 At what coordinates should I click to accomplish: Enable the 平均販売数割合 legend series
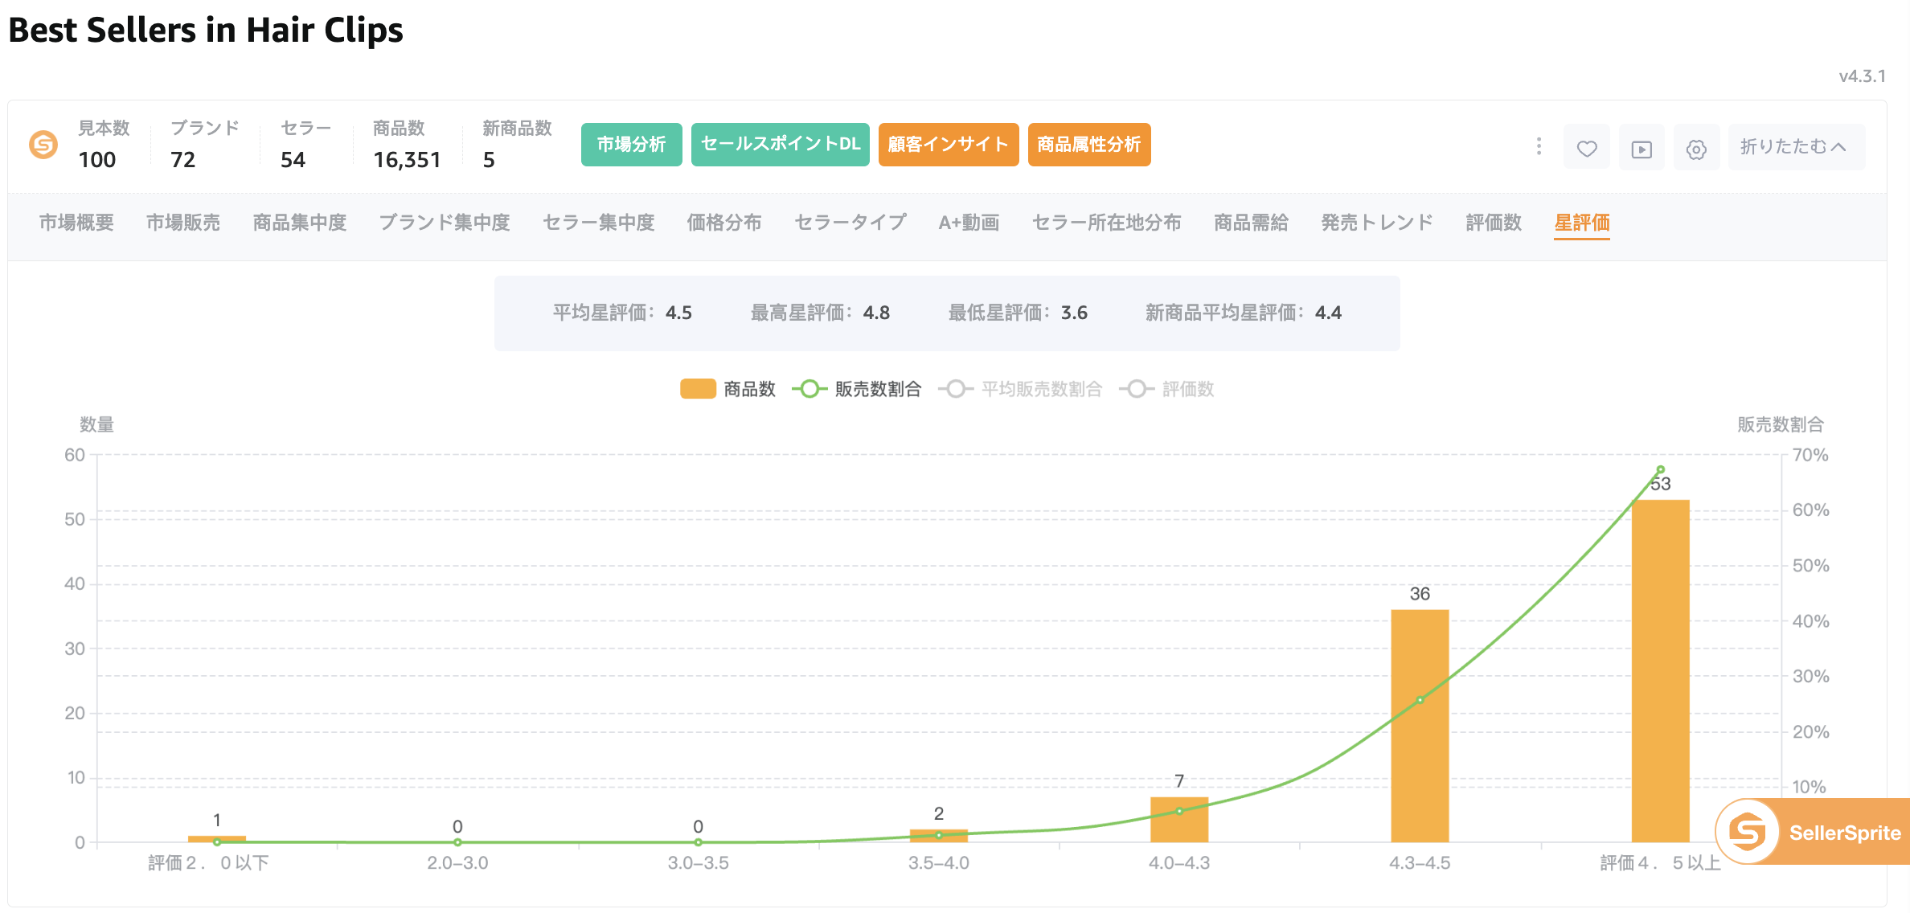(x=1020, y=389)
